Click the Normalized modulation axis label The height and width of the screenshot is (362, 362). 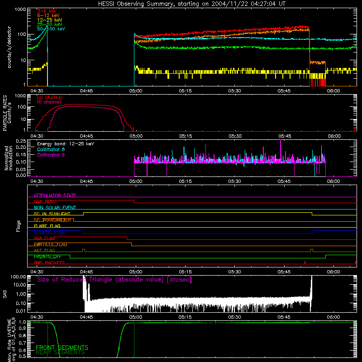click(9, 158)
